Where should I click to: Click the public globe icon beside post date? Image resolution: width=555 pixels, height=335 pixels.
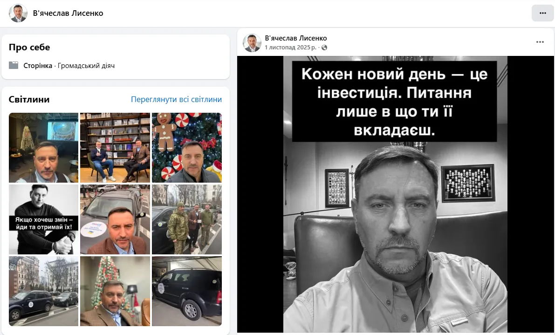tap(324, 48)
